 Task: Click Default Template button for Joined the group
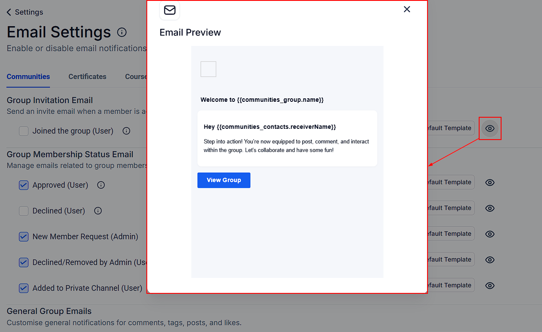point(451,128)
